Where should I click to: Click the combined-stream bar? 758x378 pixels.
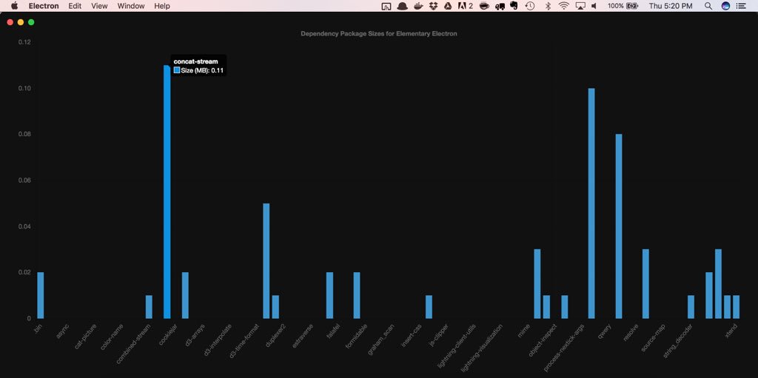pos(149,307)
